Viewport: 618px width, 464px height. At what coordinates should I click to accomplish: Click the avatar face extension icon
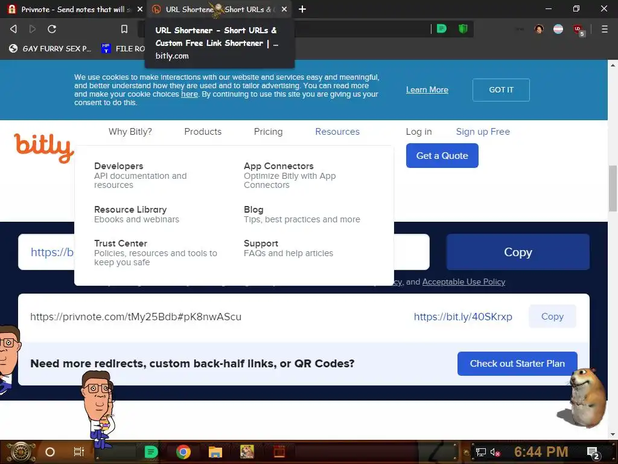tap(539, 29)
